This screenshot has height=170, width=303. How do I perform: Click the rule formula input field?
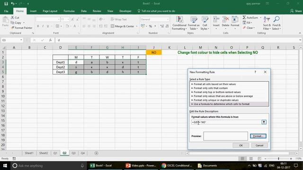tap(226, 122)
